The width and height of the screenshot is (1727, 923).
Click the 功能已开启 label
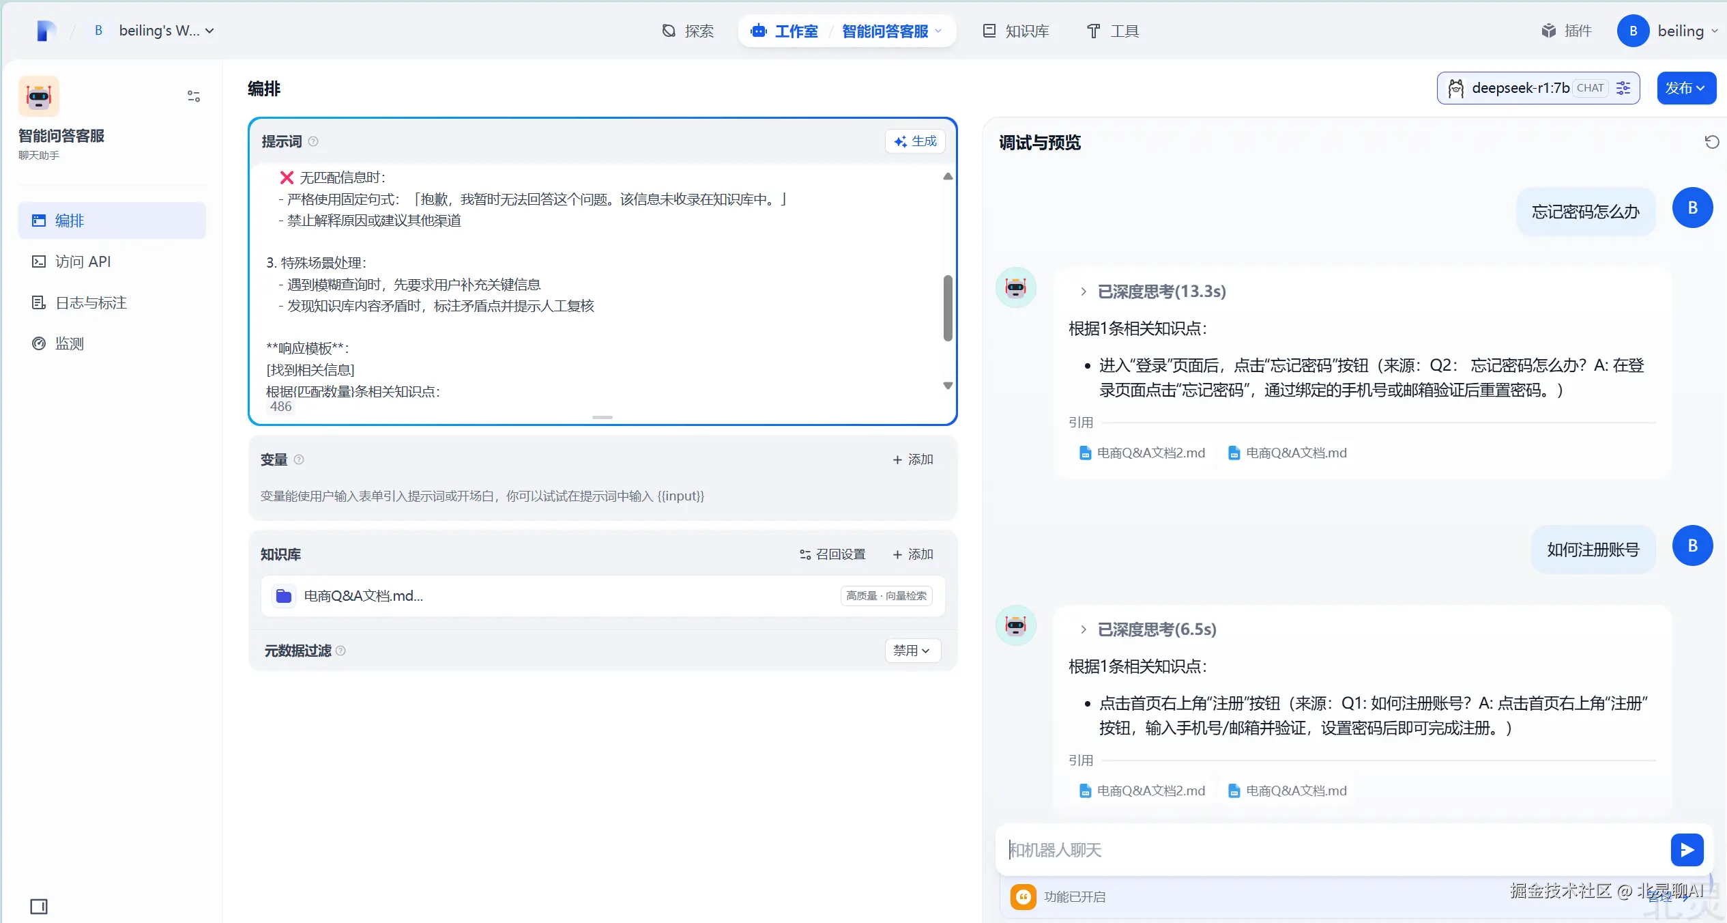point(1075,897)
